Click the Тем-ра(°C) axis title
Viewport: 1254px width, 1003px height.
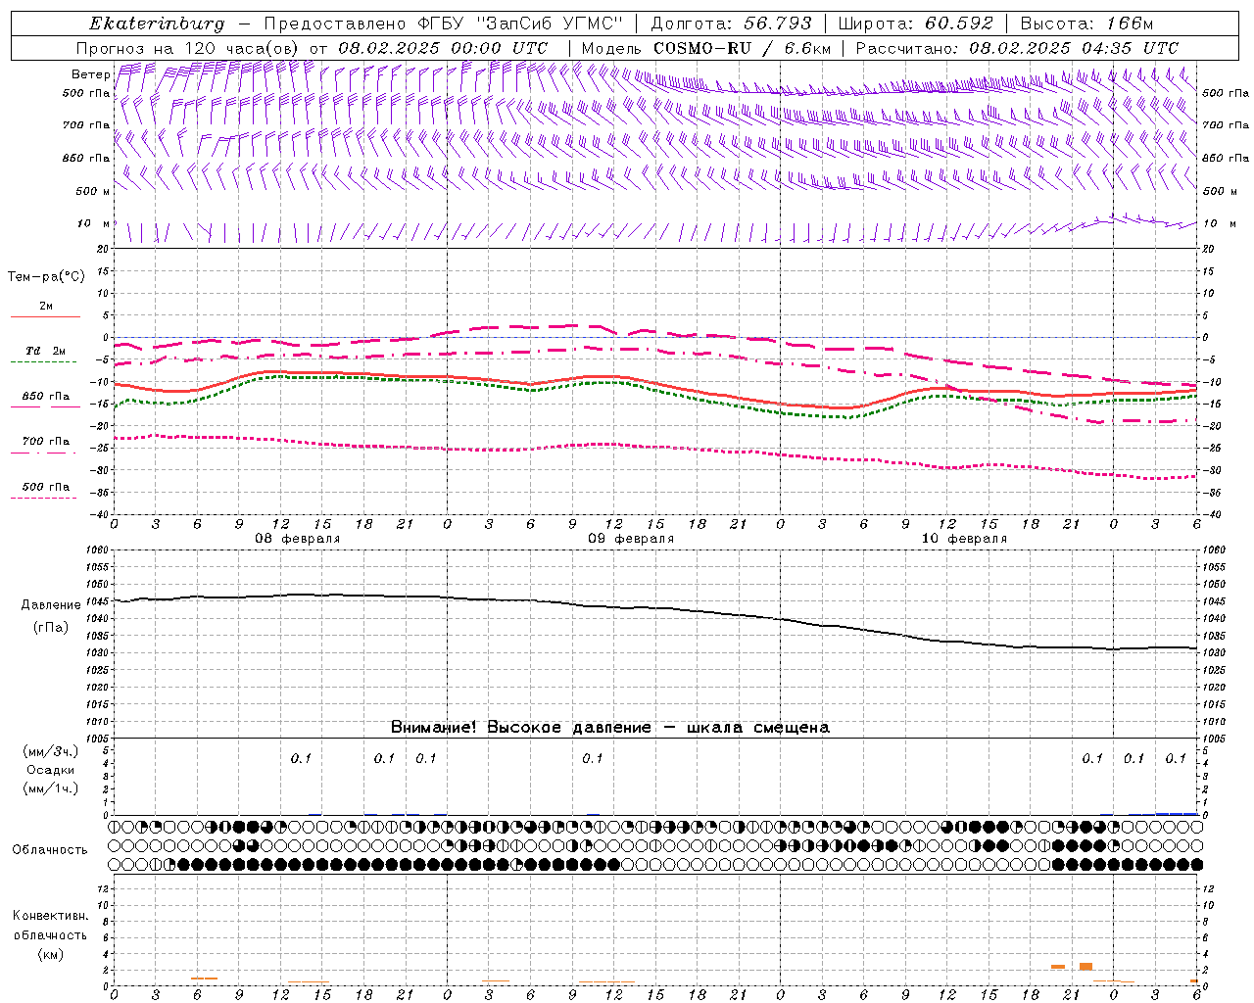pos(46,277)
